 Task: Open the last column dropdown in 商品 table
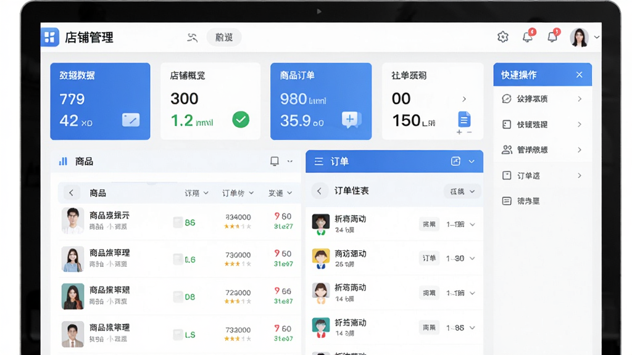[280, 193]
